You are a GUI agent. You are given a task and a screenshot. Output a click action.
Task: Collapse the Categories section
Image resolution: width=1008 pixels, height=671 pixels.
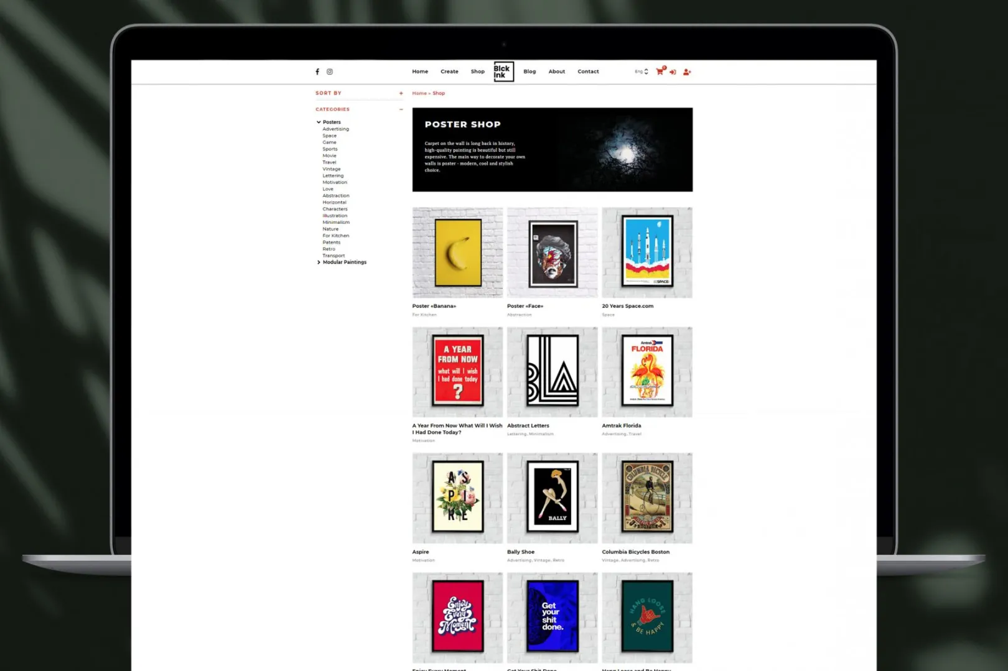401,109
